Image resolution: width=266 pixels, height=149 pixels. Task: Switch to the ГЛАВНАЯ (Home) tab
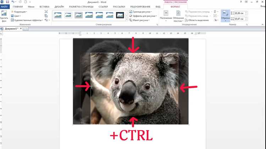(x=18, y=7)
